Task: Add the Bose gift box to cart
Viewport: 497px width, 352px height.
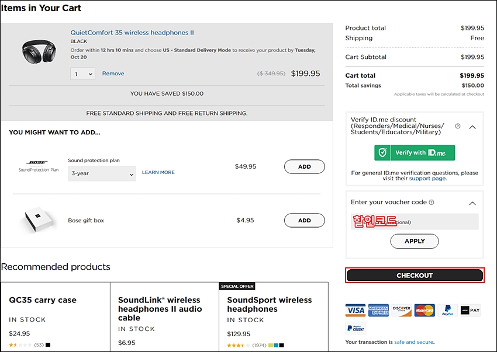Action: click(304, 220)
